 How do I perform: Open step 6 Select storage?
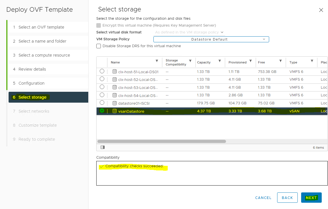(x=48, y=97)
